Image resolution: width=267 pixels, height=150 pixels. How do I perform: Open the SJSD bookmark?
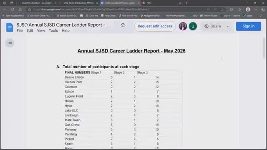point(194,15)
